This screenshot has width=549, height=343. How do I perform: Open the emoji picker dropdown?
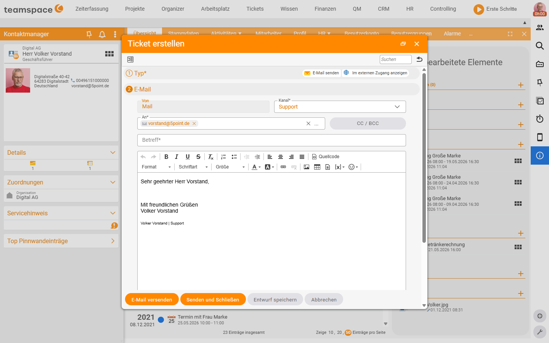pyautogui.click(x=353, y=167)
